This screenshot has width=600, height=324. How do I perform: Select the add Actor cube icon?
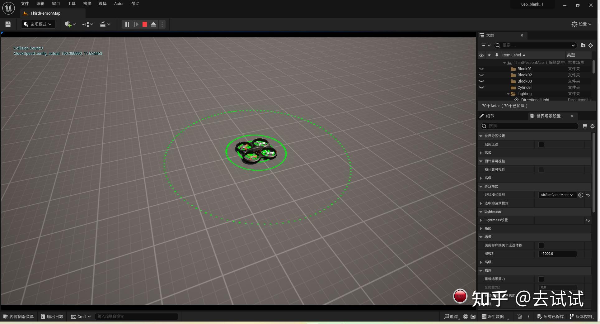[68, 24]
